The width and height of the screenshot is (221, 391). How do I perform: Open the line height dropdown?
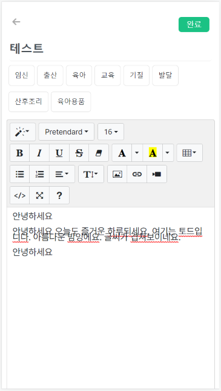[x=91, y=174]
